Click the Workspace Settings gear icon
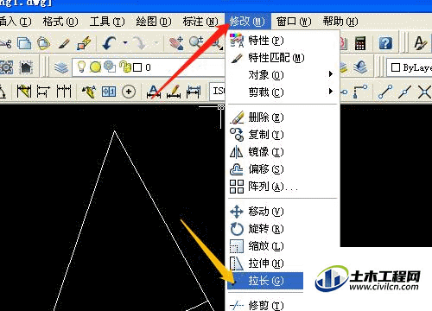 point(6,67)
